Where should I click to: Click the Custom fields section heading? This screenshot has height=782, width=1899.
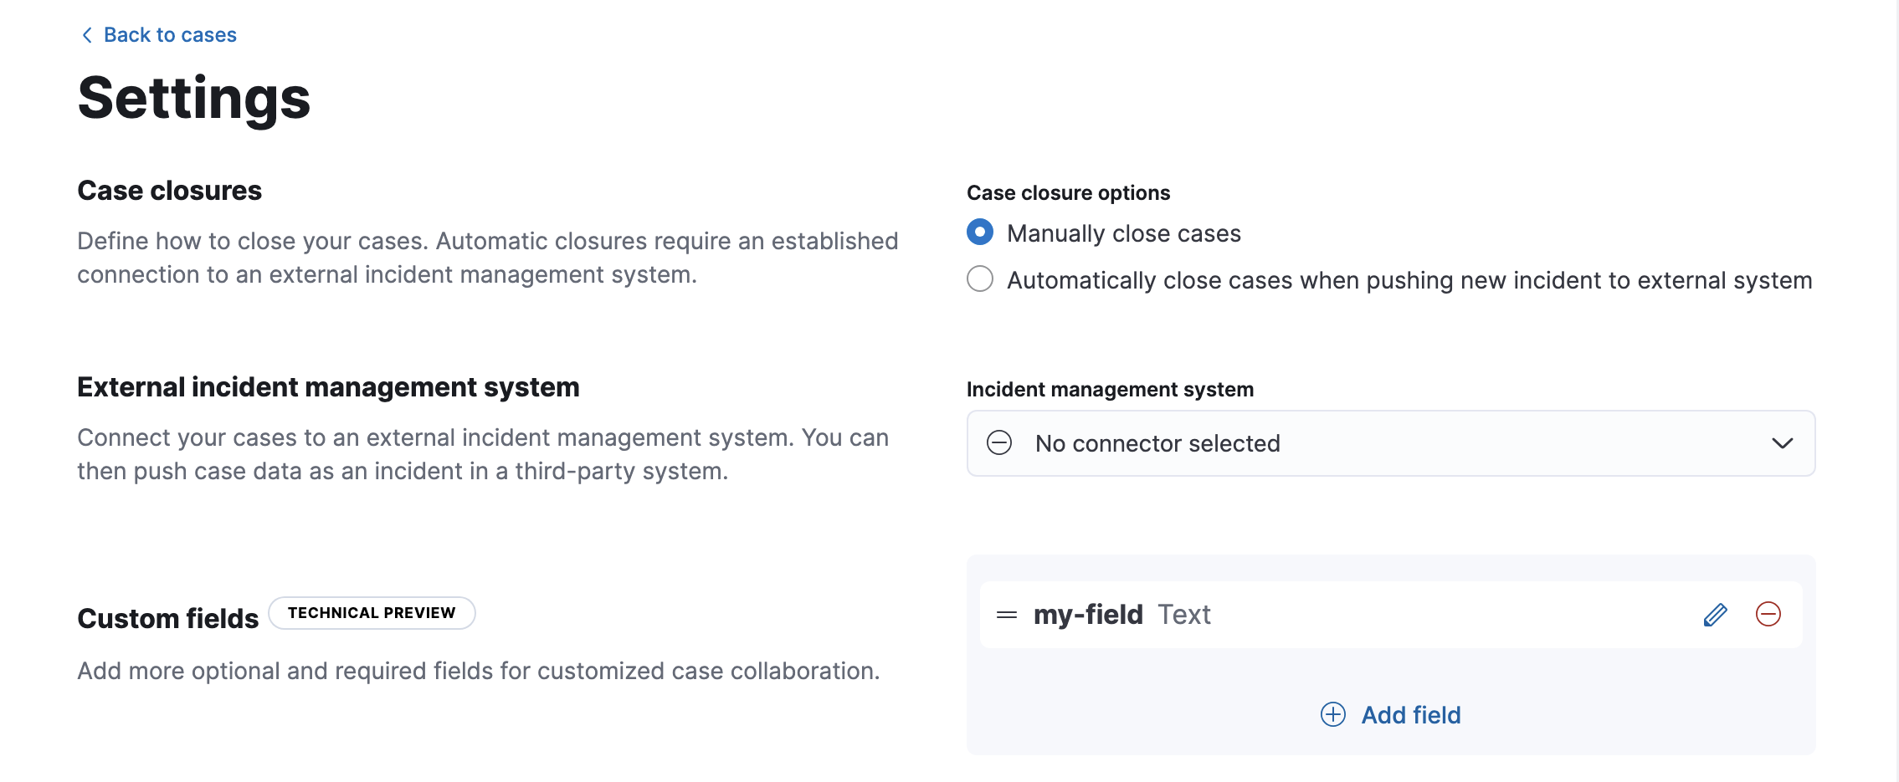pos(167,618)
